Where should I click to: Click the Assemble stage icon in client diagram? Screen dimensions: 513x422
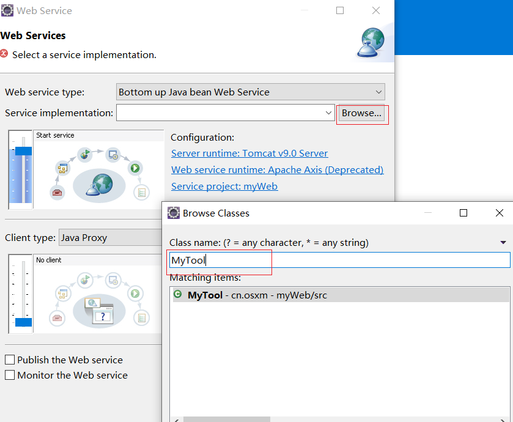coord(62,294)
